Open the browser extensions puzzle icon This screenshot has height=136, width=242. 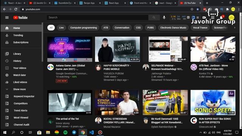point(227,9)
